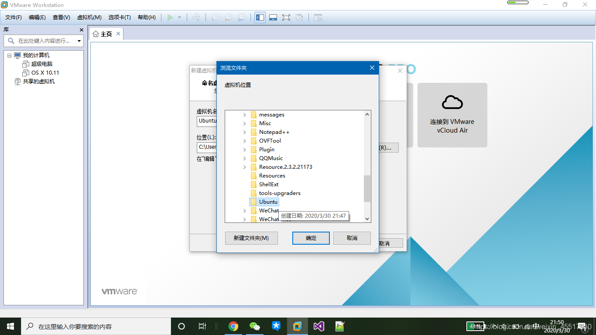Click the Cortana circle icon
The height and width of the screenshot is (335, 596).
[x=182, y=326]
